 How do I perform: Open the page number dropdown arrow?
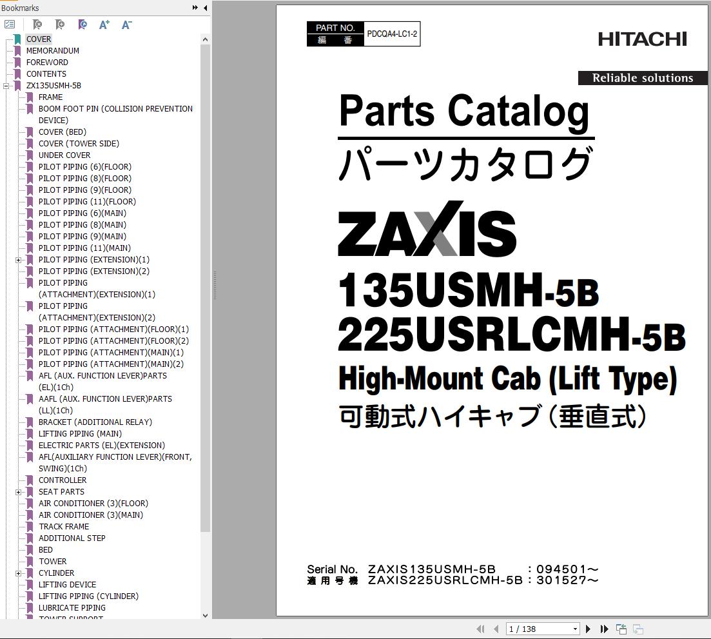[575, 629]
